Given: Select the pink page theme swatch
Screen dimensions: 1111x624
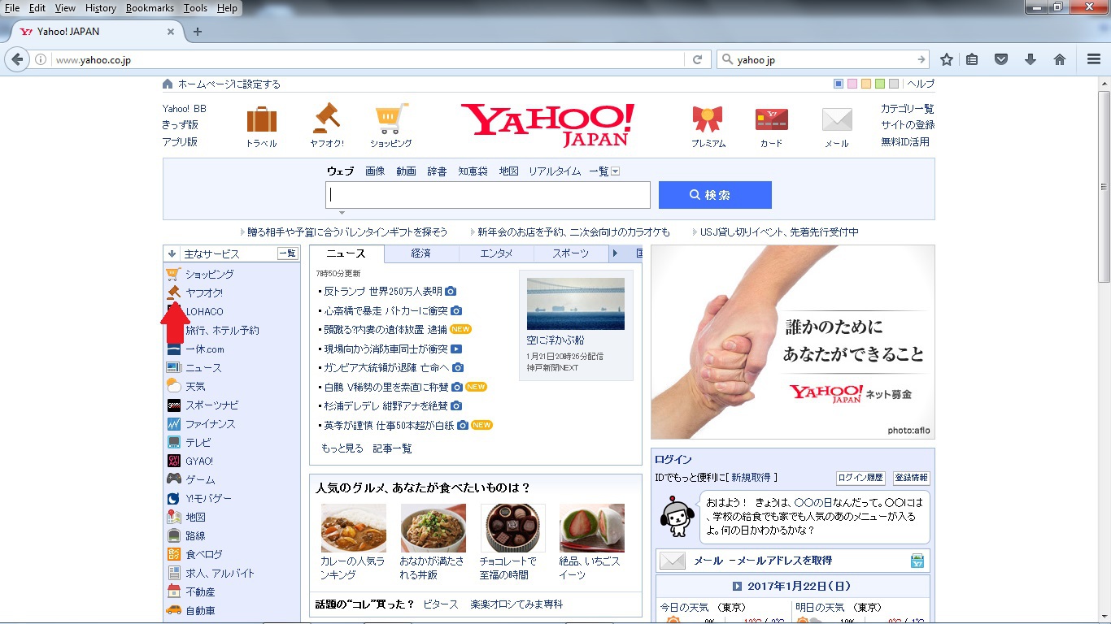Looking at the screenshot, I should [x=852, y=84].
